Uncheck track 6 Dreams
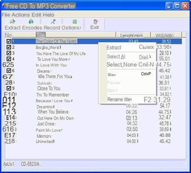Screen dimensions: 191x173 [9, 70]
